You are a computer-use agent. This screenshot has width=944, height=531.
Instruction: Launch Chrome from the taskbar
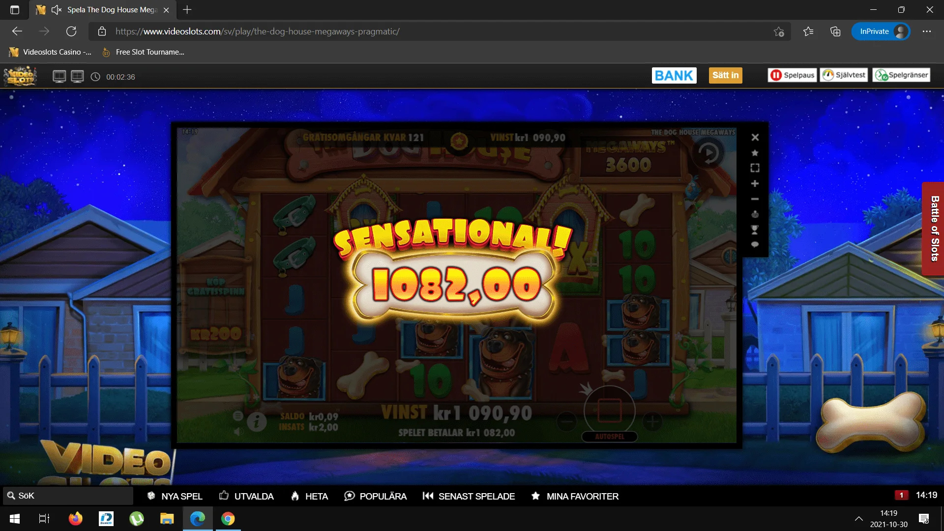(x=228, y=519)
